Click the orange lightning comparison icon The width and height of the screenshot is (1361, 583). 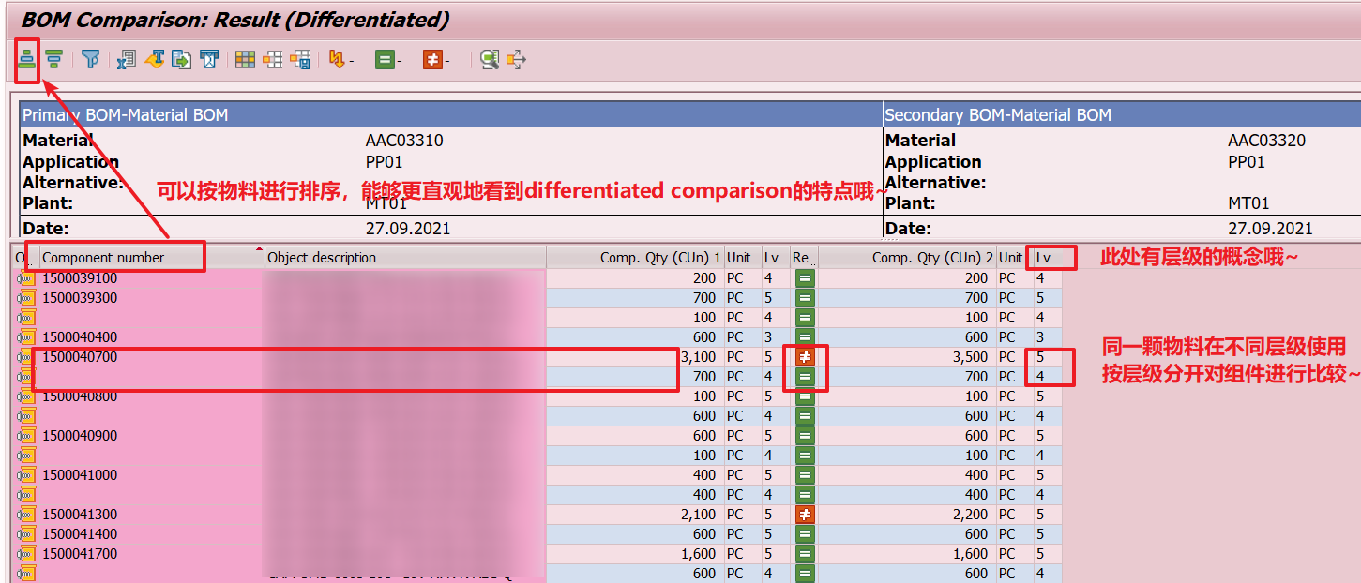(x=337, y=60)
